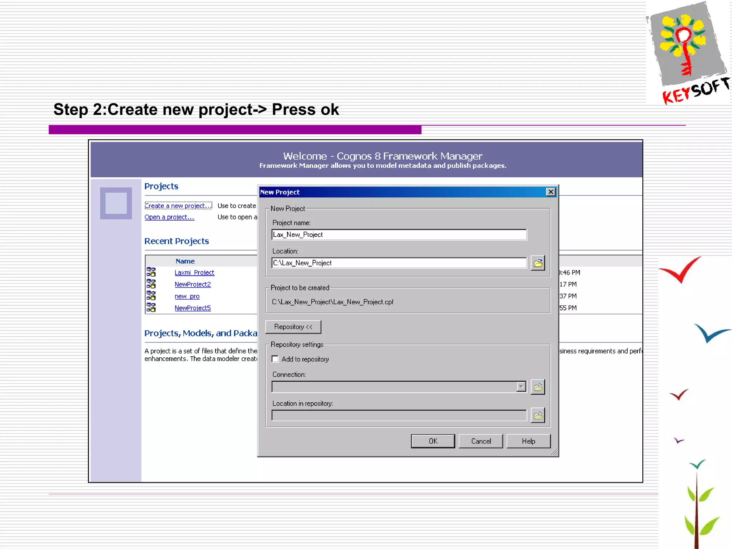Screen dimensions: 732x549
Task: Click the Location in repository browse icon
Action: pos(538,415)
